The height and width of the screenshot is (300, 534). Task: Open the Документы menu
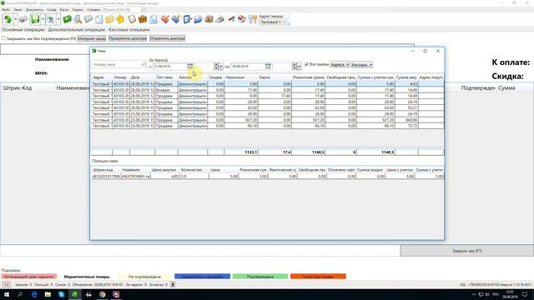(34, 10)
